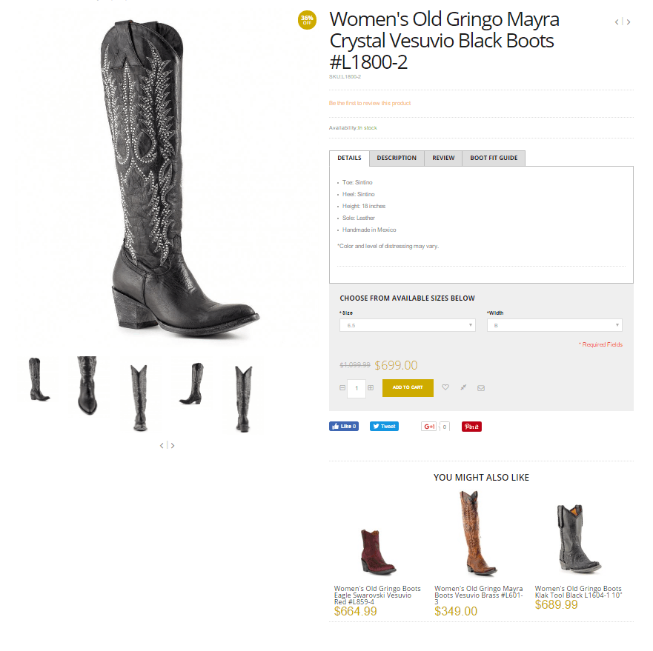This screenshot has width=653, height=651.
Task: Click the Add to Cart button
Action: 408,387
